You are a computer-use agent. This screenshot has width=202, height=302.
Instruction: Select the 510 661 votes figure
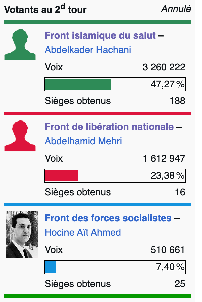[168, 250]
